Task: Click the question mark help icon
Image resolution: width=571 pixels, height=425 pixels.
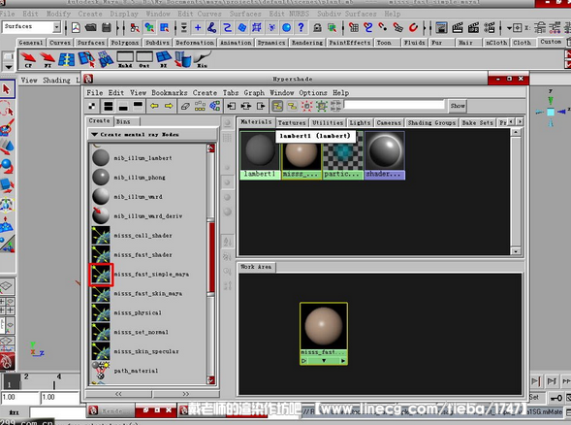Action: pyautogui.click(x=301, y=28)
